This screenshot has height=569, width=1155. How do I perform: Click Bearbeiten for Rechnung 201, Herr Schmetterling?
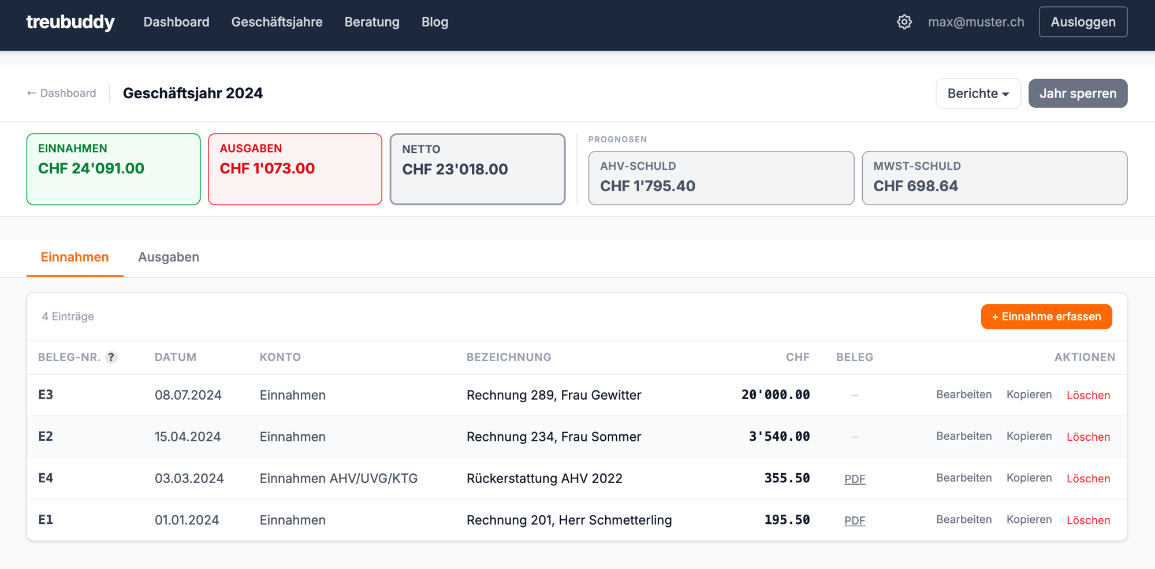tap(964, 519)
